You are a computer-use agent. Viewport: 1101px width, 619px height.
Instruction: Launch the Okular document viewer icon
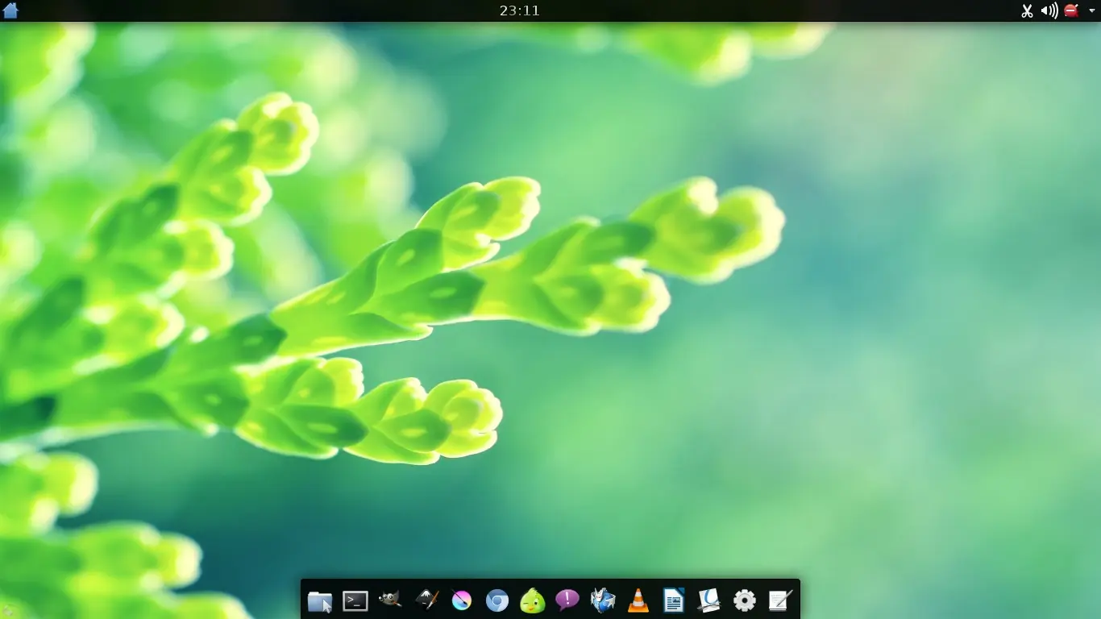(709, 600)
